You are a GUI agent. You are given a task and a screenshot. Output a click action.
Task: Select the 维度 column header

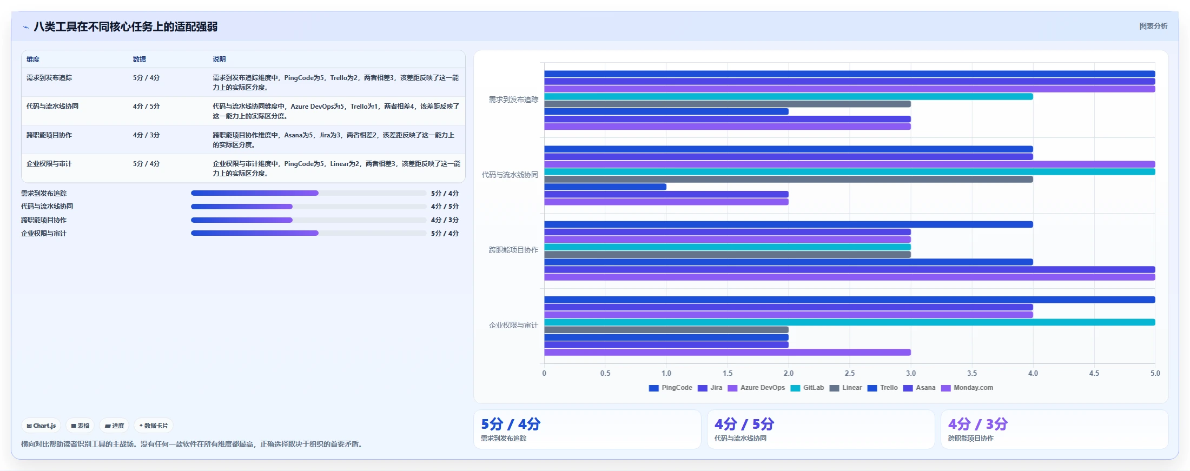[x=33, y=59]
